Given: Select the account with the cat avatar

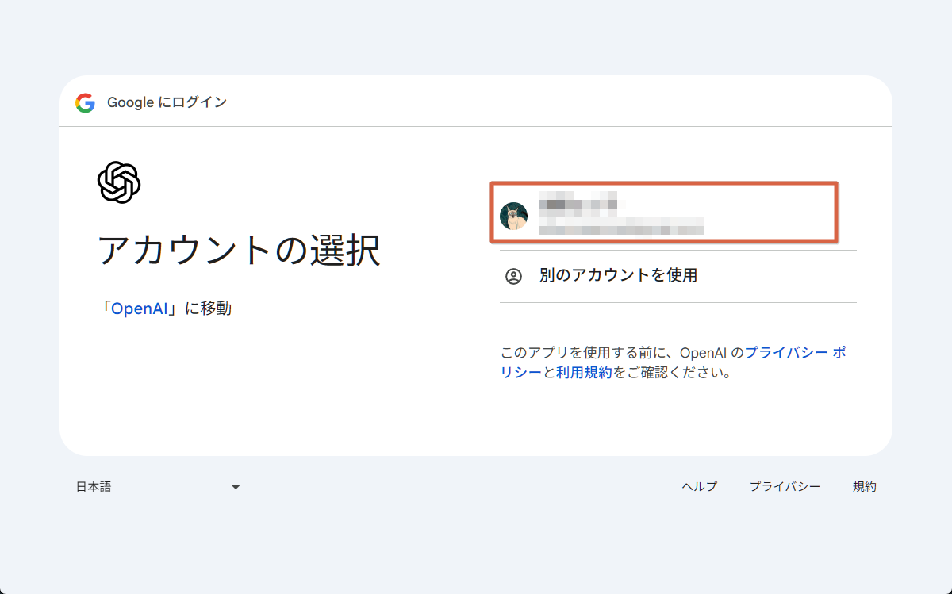Looking at the screenshot, I should pos(663,212).
